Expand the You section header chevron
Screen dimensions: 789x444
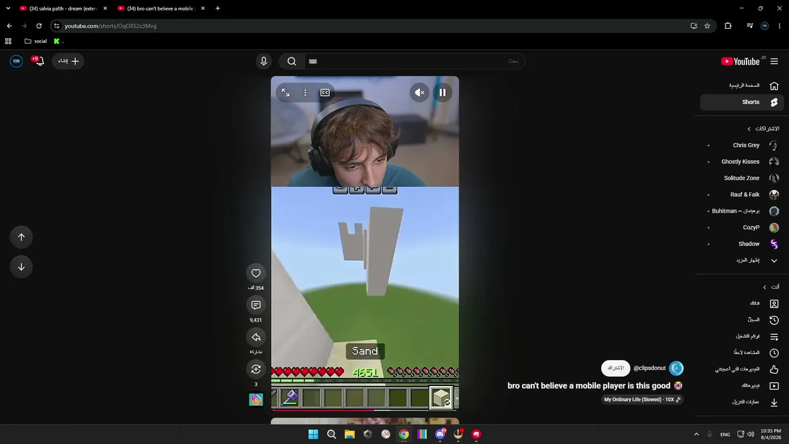(x=764, y=287)
